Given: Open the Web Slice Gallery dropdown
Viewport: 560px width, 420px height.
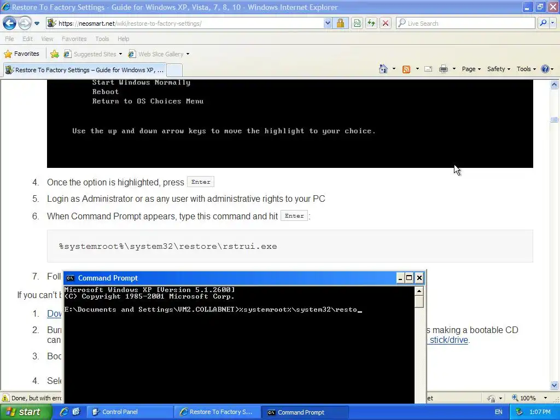Looking at the screenshot, I should (x=159, y=54).
